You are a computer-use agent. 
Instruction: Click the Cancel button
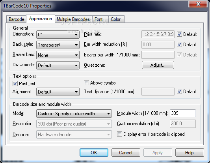tap(126, 152)
